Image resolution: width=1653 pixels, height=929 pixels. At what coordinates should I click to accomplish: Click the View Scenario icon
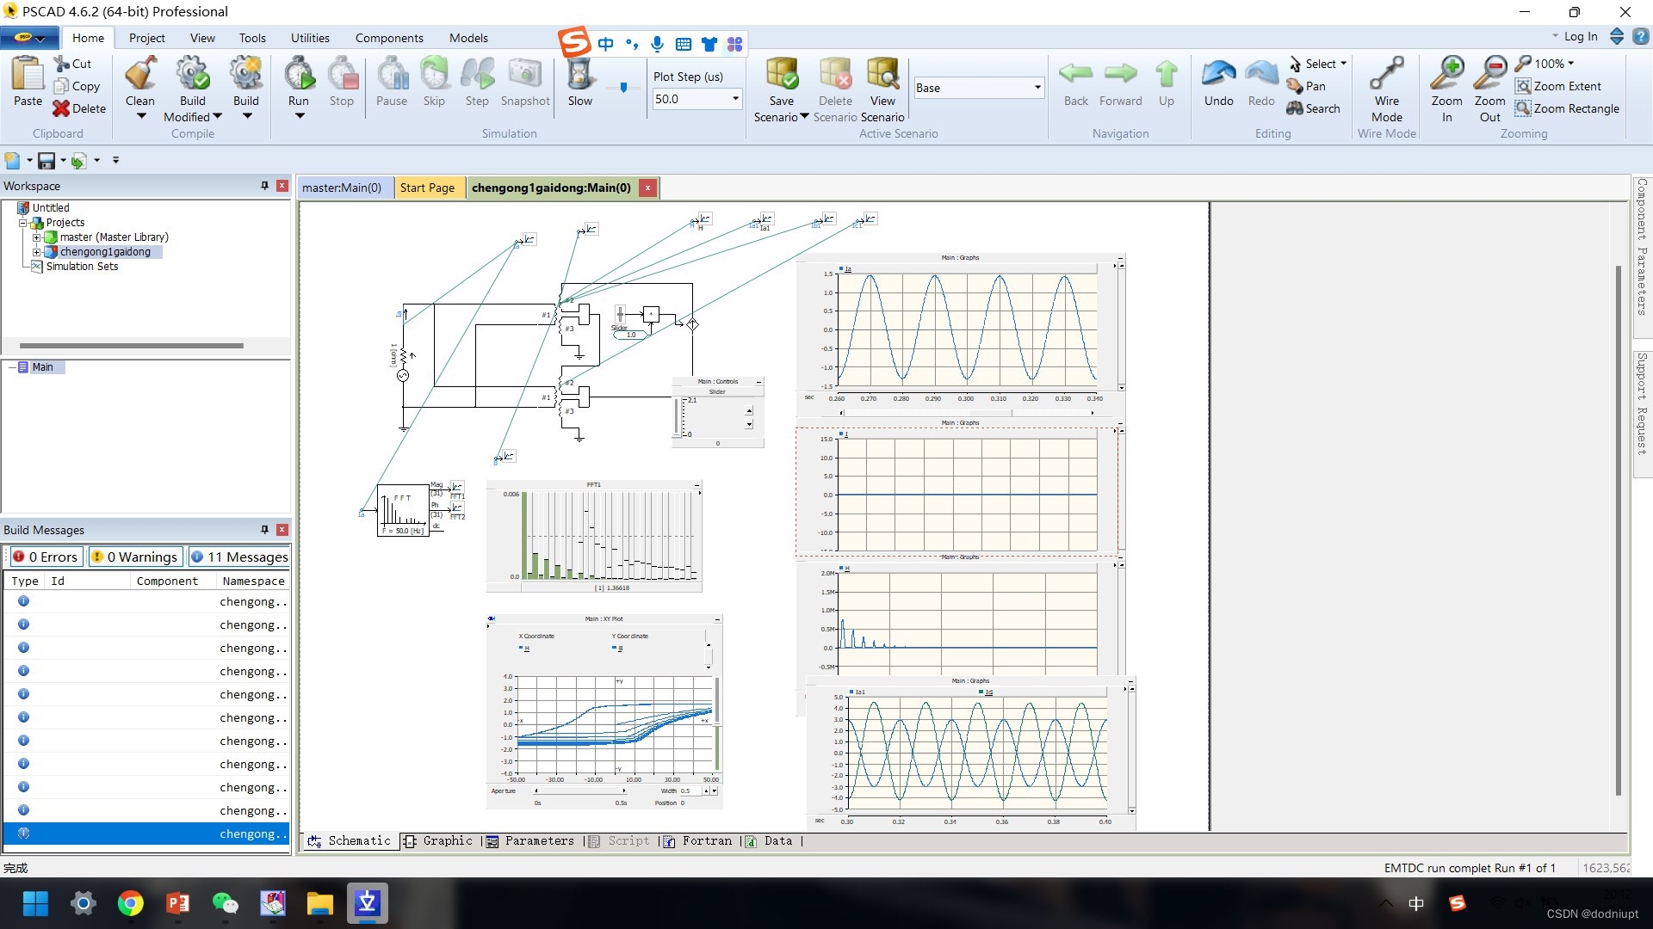coord(882,74)
